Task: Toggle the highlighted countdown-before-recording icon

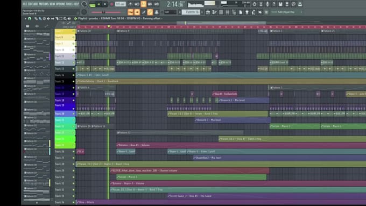Action: point(143,4)
